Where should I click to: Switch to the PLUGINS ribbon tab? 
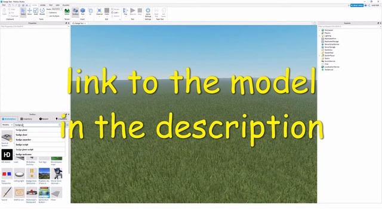click(x=66, y=5)
